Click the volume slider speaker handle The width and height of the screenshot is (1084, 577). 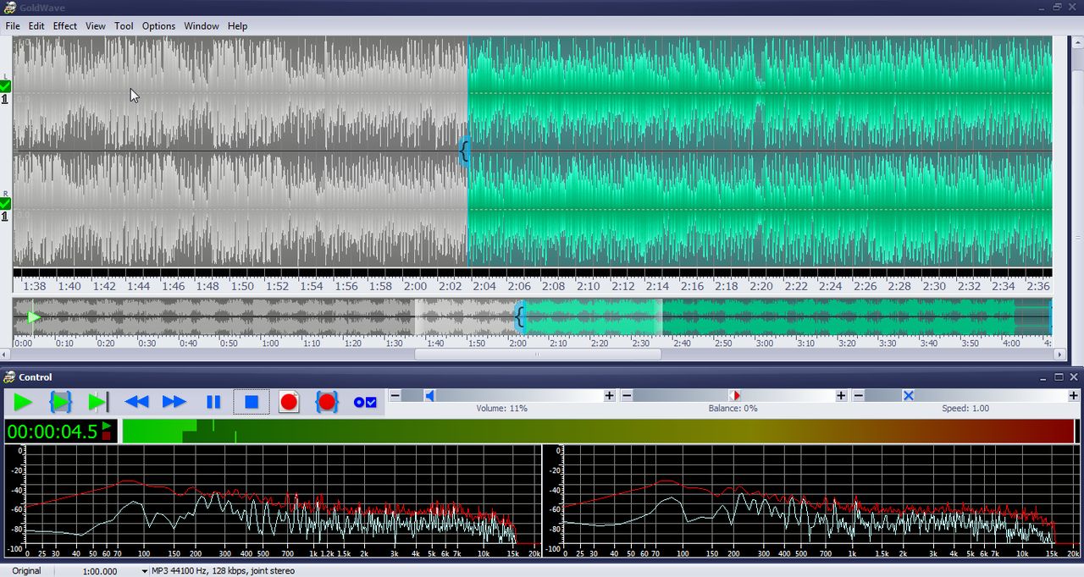(429, 396)
